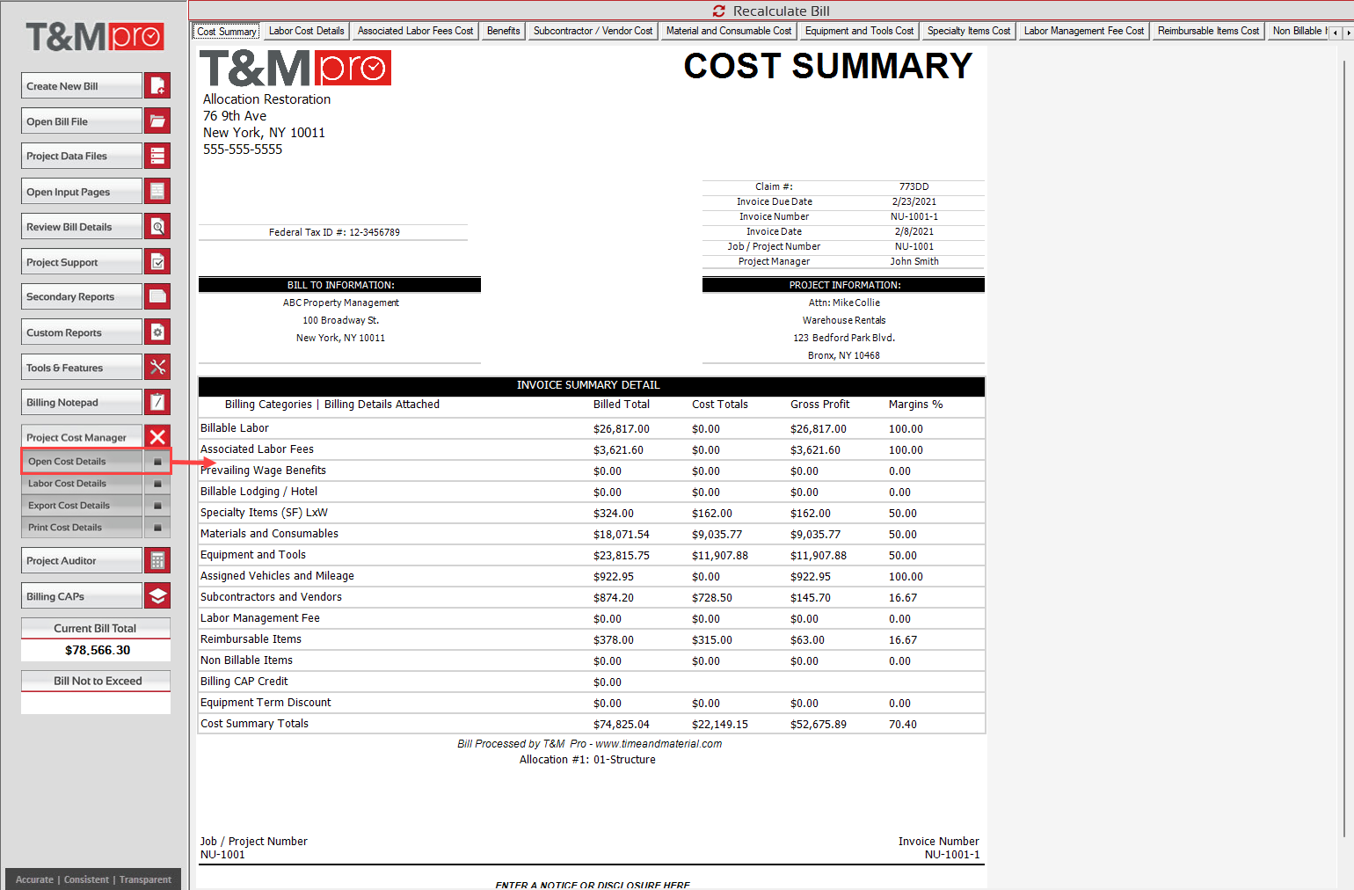This screenshot has height=890, width=1354.
Task: Click the Open Bill File folder icon
Action: click(157, 120)
